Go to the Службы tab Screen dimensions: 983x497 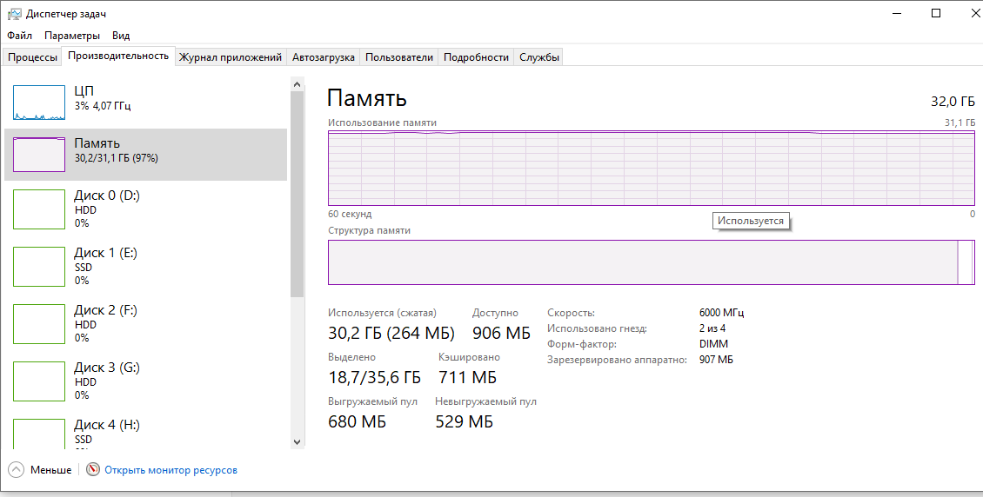(538, 57)
